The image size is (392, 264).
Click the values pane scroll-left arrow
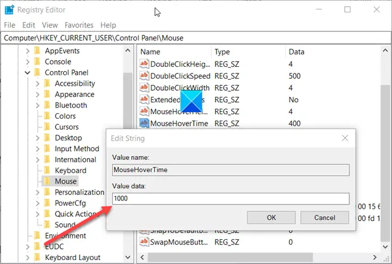142,257
